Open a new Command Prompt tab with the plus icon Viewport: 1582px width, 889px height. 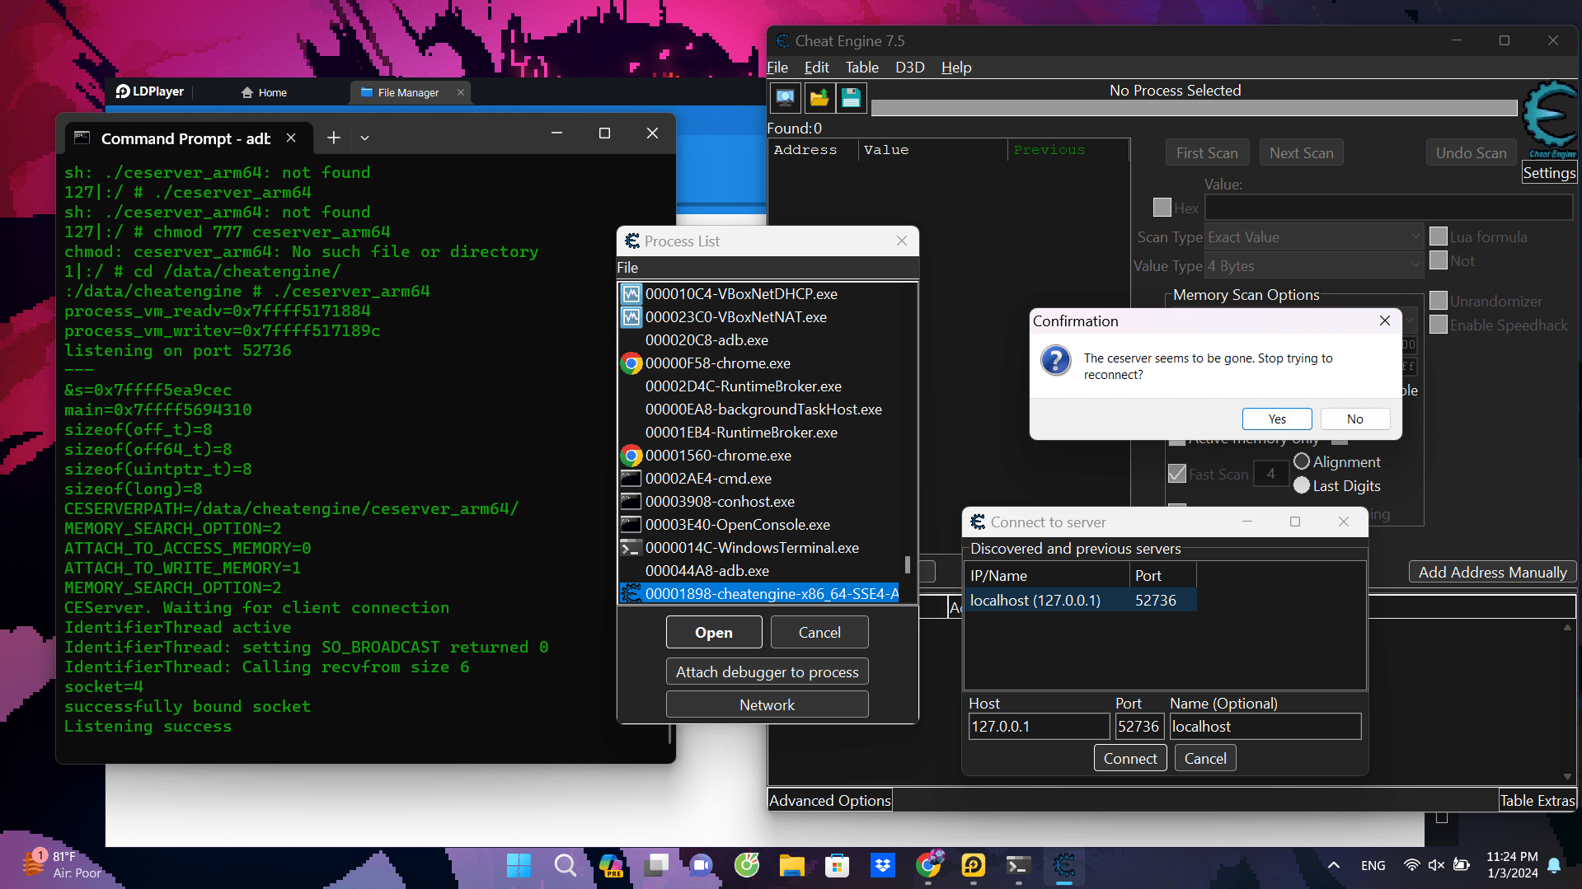333,138
